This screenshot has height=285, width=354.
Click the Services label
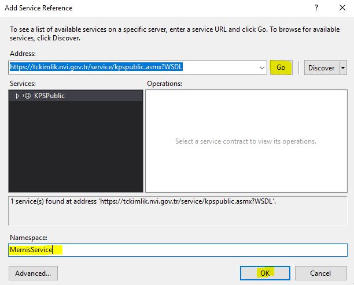pos(23,84)
